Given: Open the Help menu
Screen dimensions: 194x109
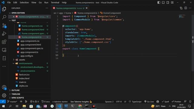Looking at the screenshot, I should tap(64, 2).
